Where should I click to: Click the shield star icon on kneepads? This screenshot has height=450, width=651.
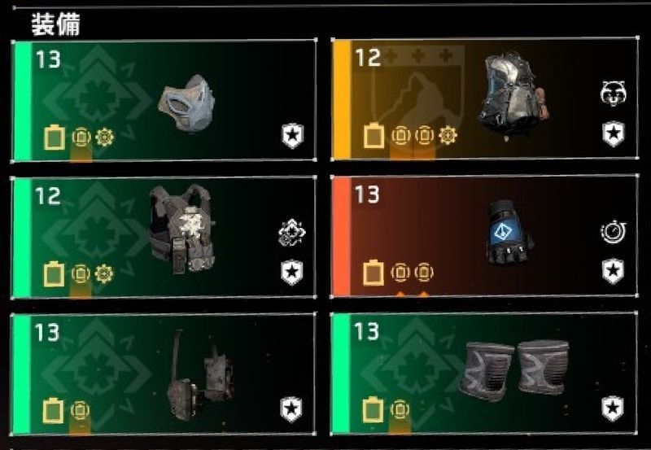pyautogui.click(x=613, y=408)
